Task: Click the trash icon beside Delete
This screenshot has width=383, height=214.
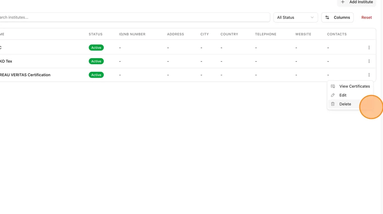Action: (333, 104)
